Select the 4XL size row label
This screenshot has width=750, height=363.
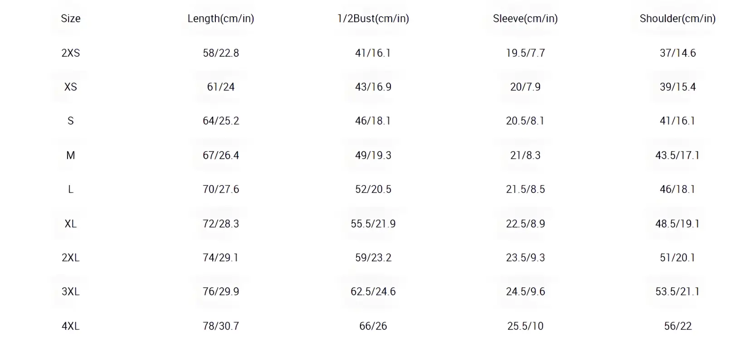(x=71, y=326)
